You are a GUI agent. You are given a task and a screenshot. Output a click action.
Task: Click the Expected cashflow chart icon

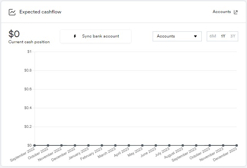(x=12, y=12)
